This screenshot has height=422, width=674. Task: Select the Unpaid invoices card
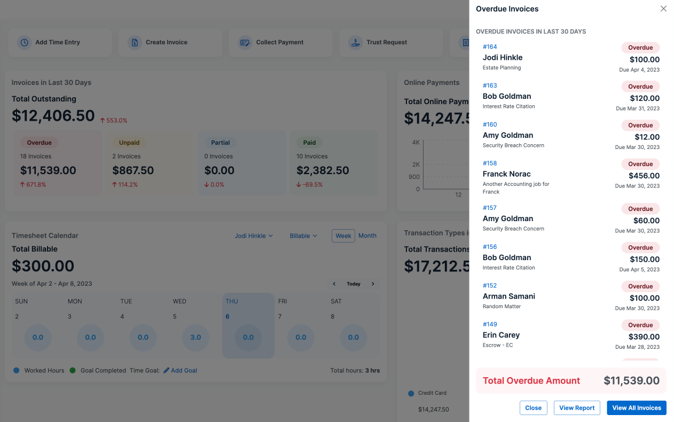(150, 163)
